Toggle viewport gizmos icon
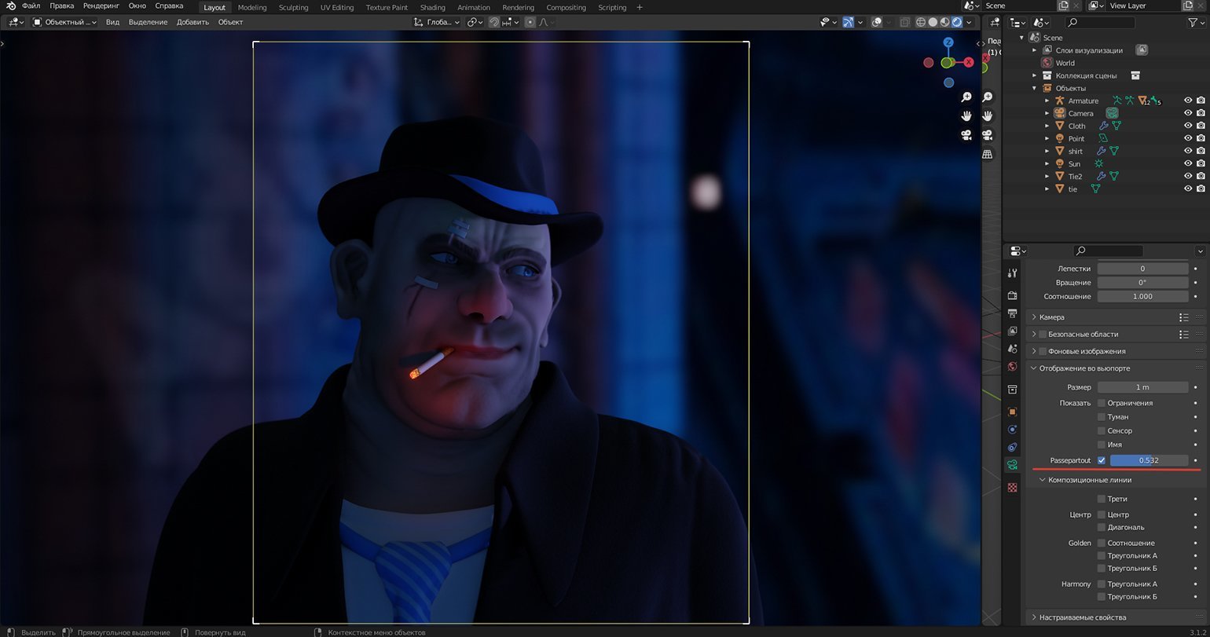The height and width of the screenshot is (637, 1210). pos(848,22)
